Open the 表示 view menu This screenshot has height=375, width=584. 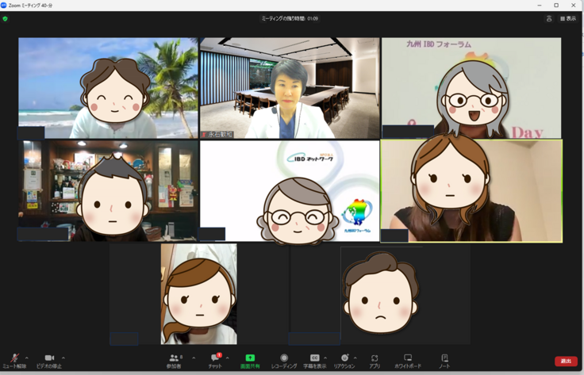point(568,18)
